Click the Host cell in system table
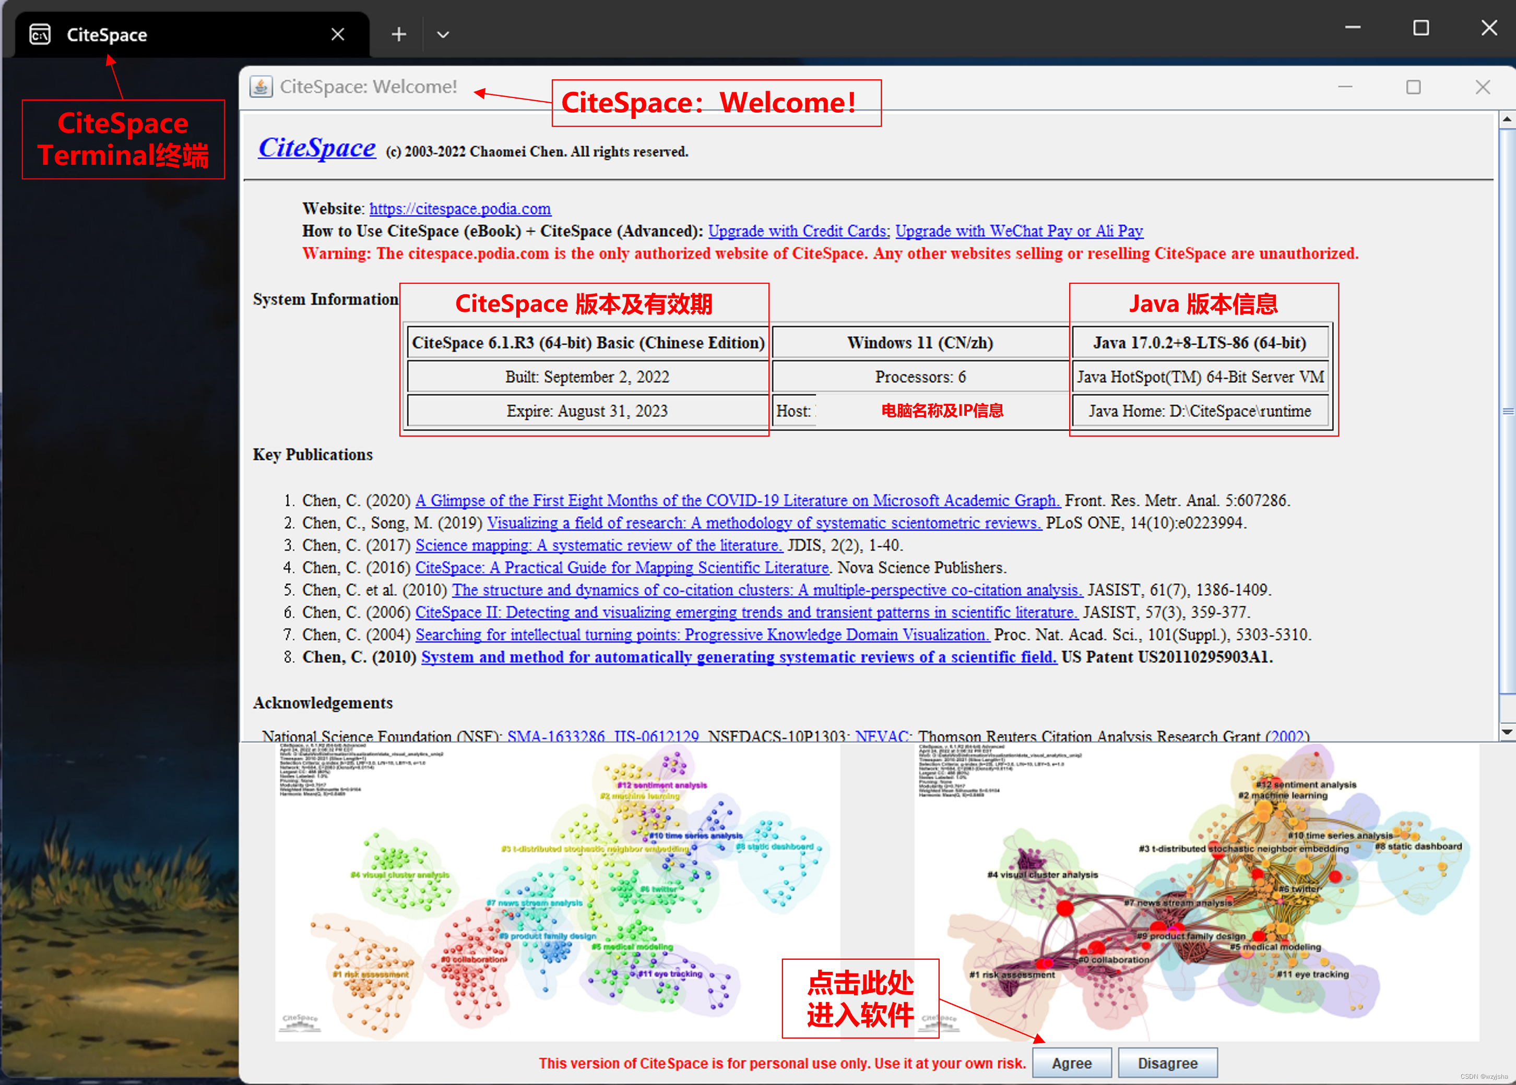The width and height of the screenshot is (1516, 1085). 920,411
